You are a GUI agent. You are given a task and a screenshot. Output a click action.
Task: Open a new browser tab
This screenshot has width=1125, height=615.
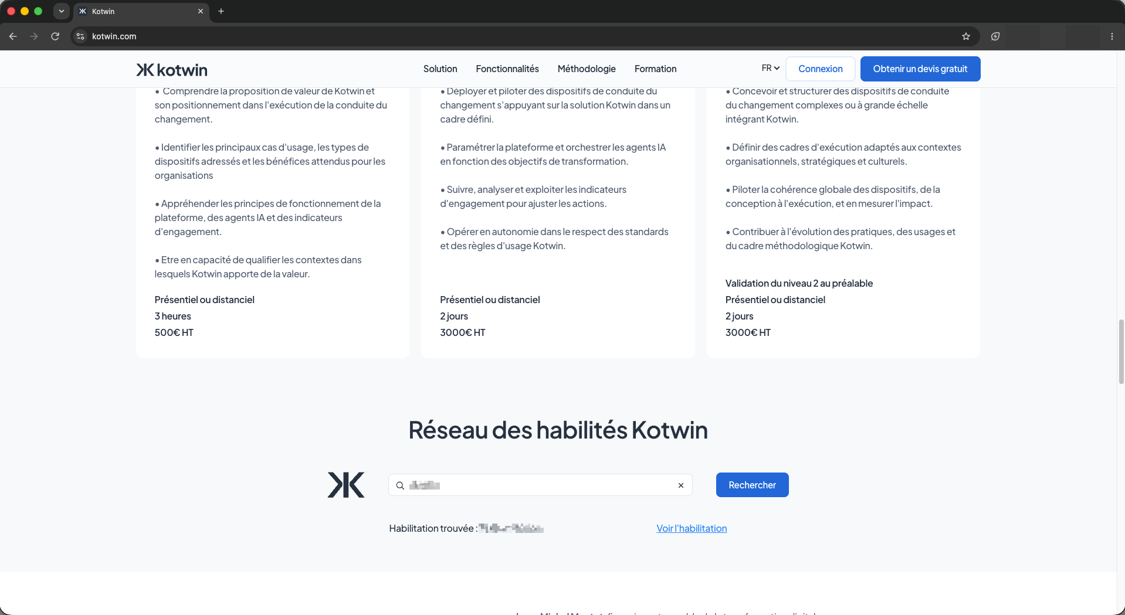pyautogui.click(x=221, y=11)
